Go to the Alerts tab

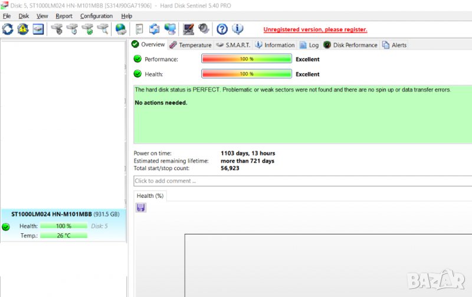tap(395, 45)
